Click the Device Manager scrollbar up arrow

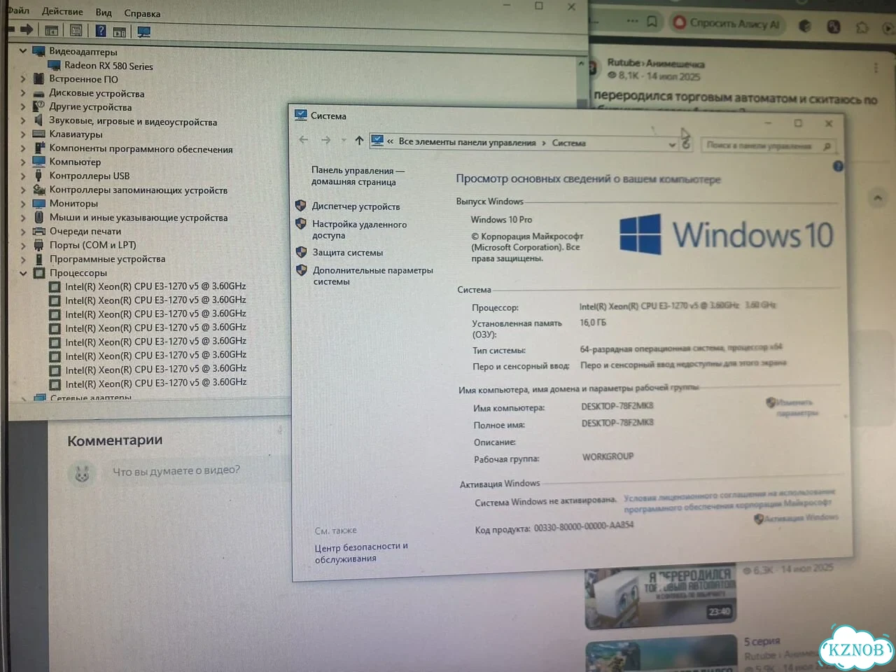pyautogui.click(x=581, y=63)
